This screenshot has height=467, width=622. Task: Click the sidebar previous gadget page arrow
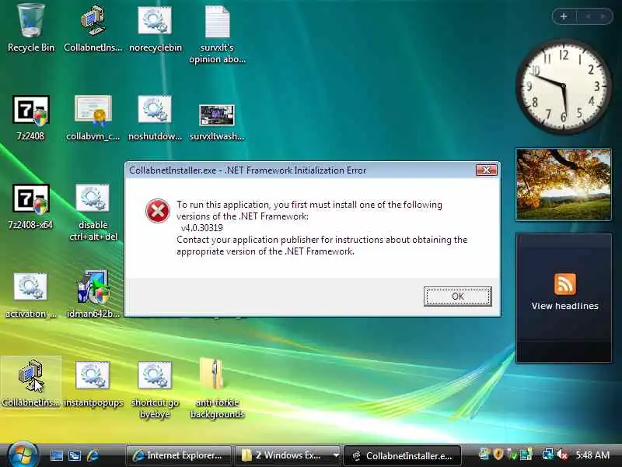click(x=588, y=16)
